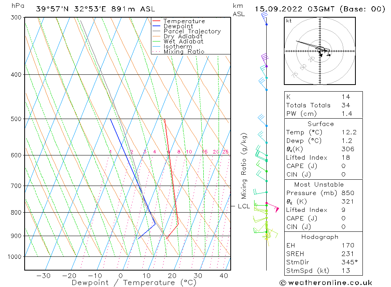Screen dimensions: 391x287
Task: Click the 'Totals Totals' index row
Action: click(323, 105)
